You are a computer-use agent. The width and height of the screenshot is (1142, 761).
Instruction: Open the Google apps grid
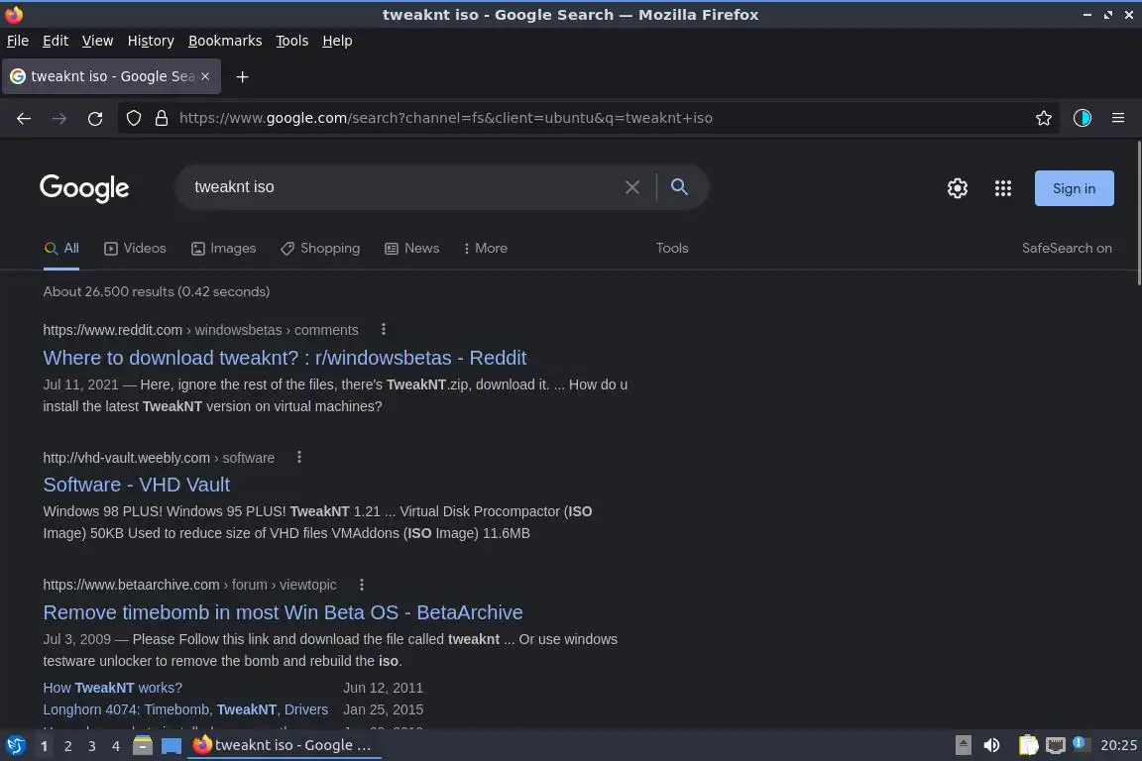[x=1003, y=188]
